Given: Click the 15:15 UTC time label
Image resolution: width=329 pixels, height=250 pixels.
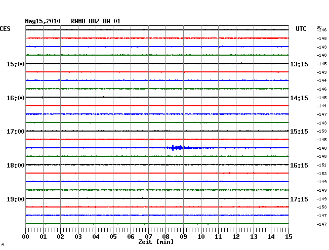Looking at the screenshot, I should [x=299, y=132].
